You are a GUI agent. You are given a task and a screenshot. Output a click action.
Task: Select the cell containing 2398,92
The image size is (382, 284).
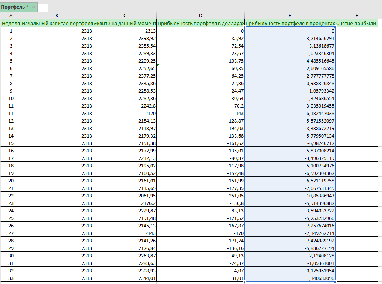pos(125,38)
